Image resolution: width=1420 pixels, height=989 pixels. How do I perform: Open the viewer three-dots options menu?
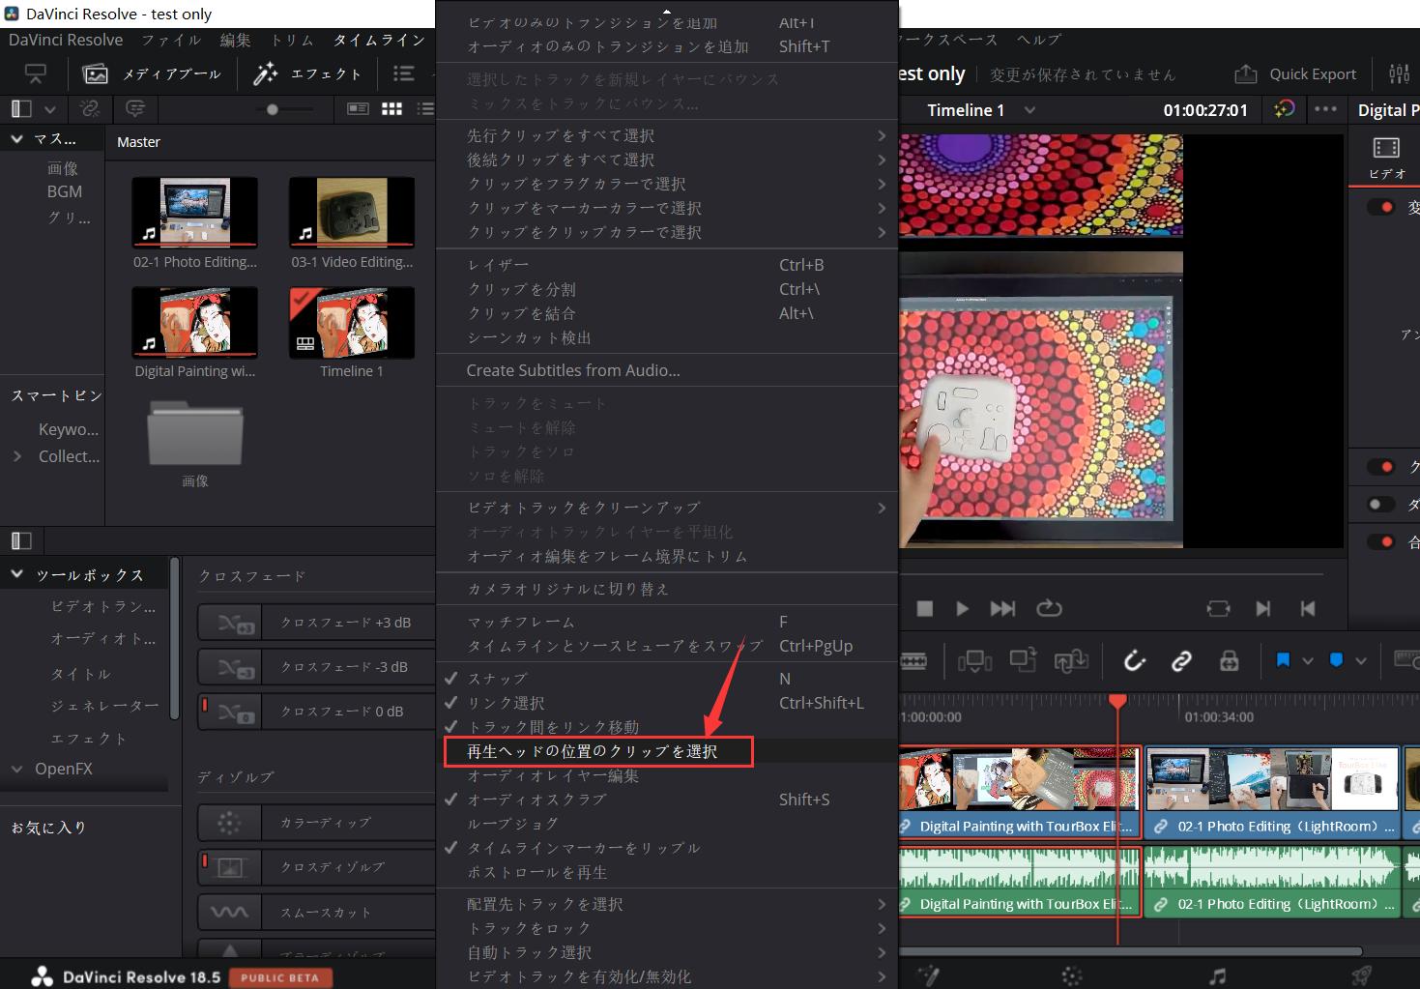click(1325, 109)
